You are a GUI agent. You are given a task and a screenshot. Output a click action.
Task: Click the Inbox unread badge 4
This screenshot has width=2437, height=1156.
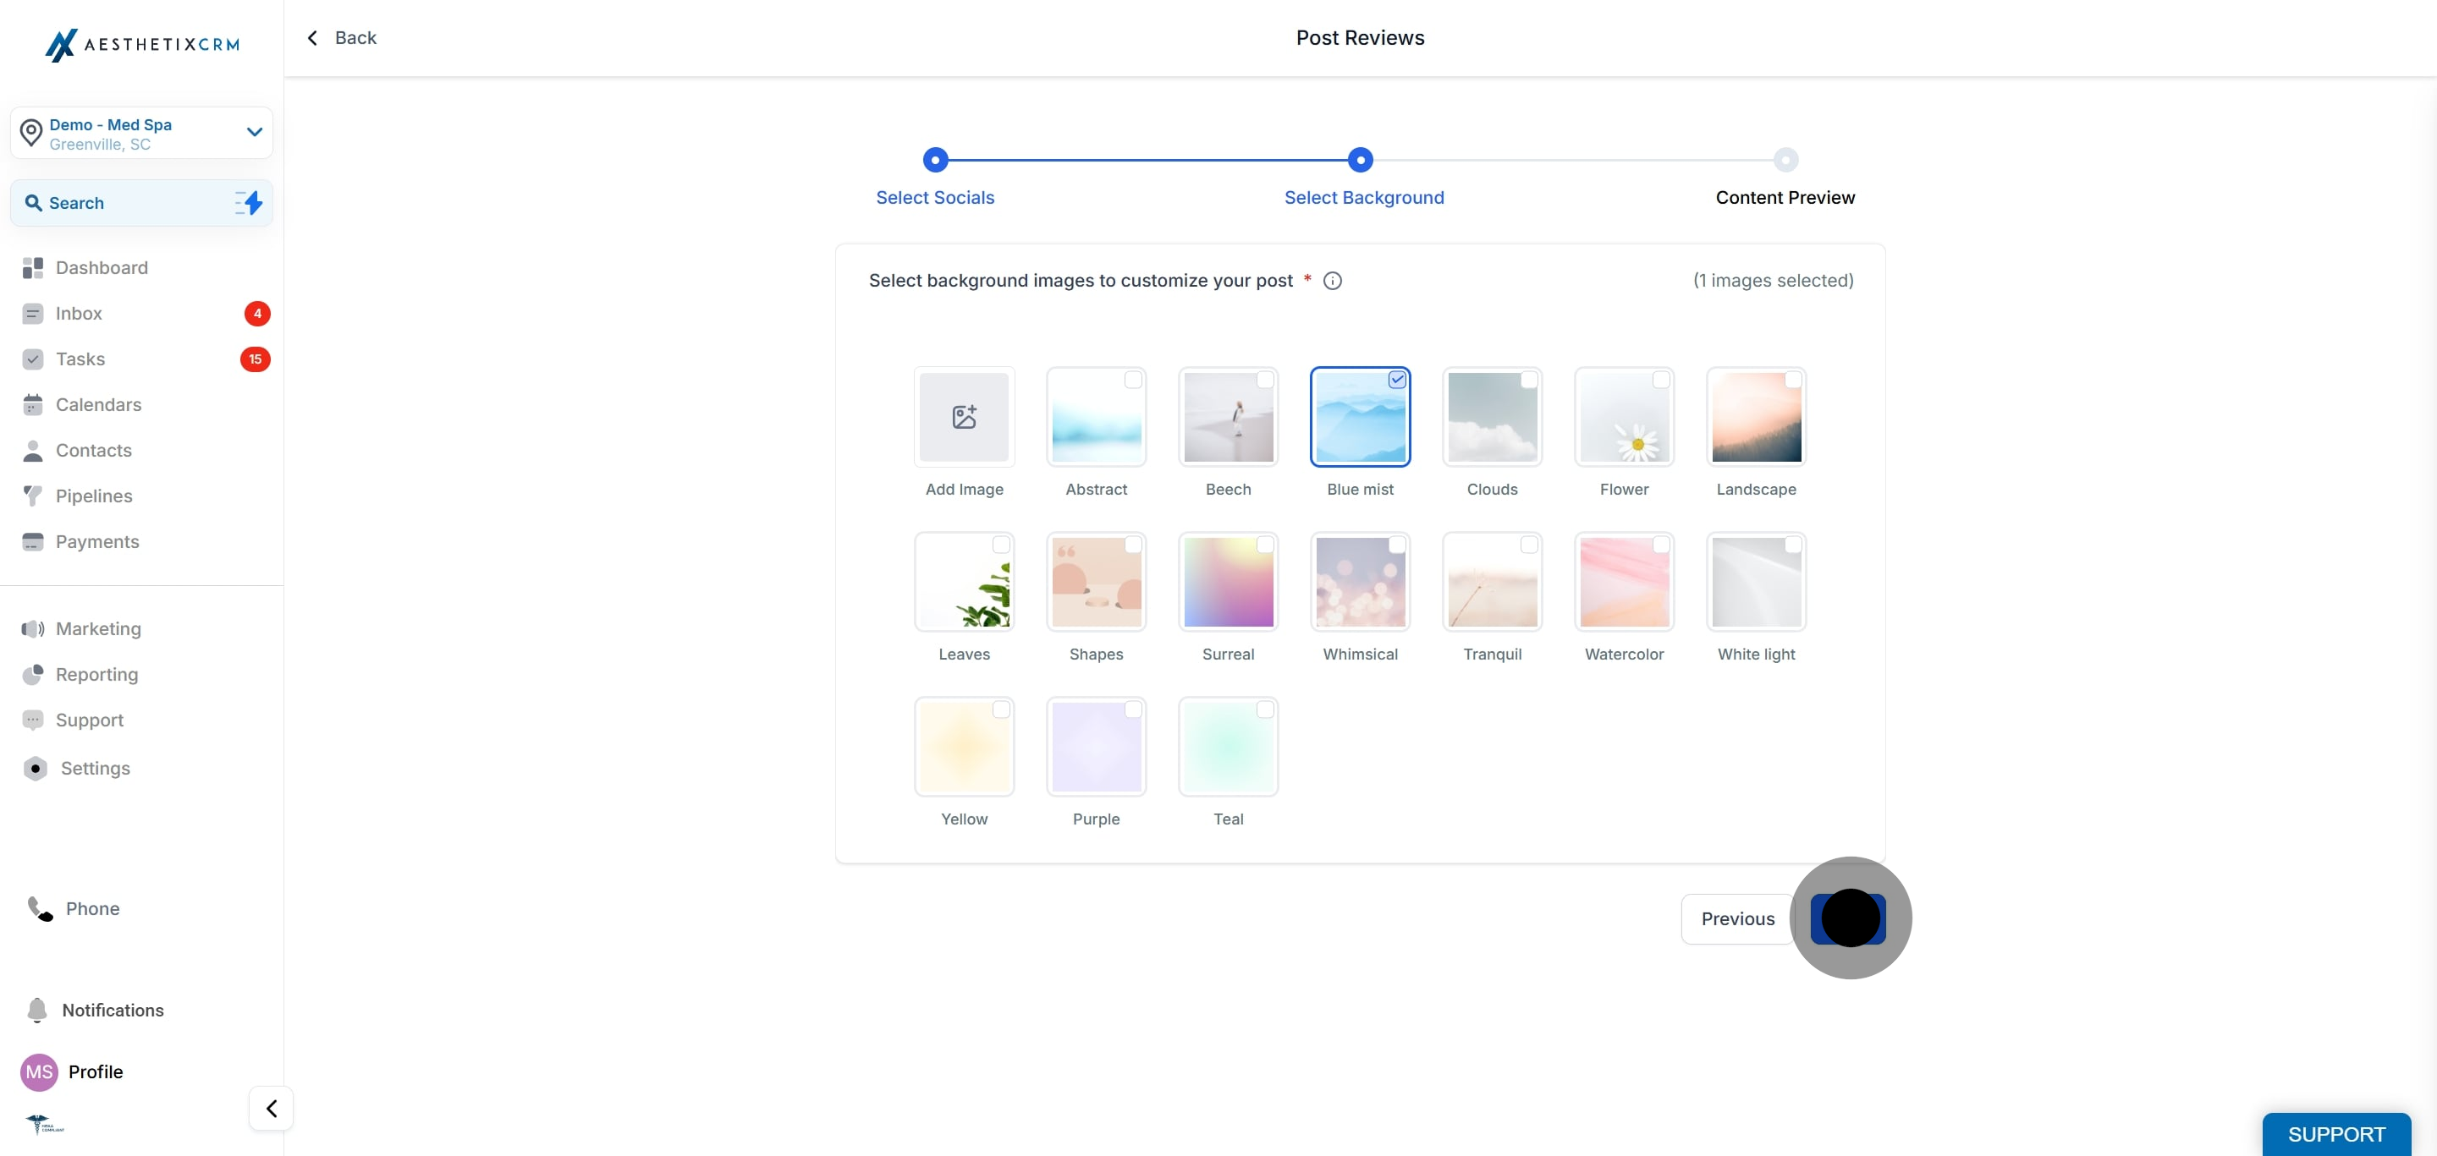(x=257, y=314)
